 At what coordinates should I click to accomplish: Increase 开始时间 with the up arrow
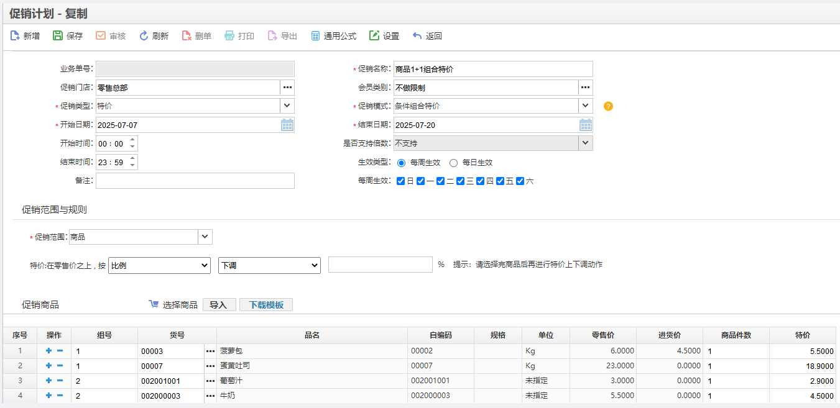pos(132,140)
